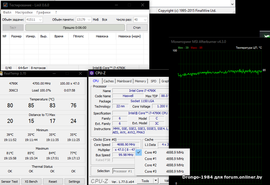The image size is (270, 185).
Task: Open the Настройки menu in LinX
Action: (24, 12)
